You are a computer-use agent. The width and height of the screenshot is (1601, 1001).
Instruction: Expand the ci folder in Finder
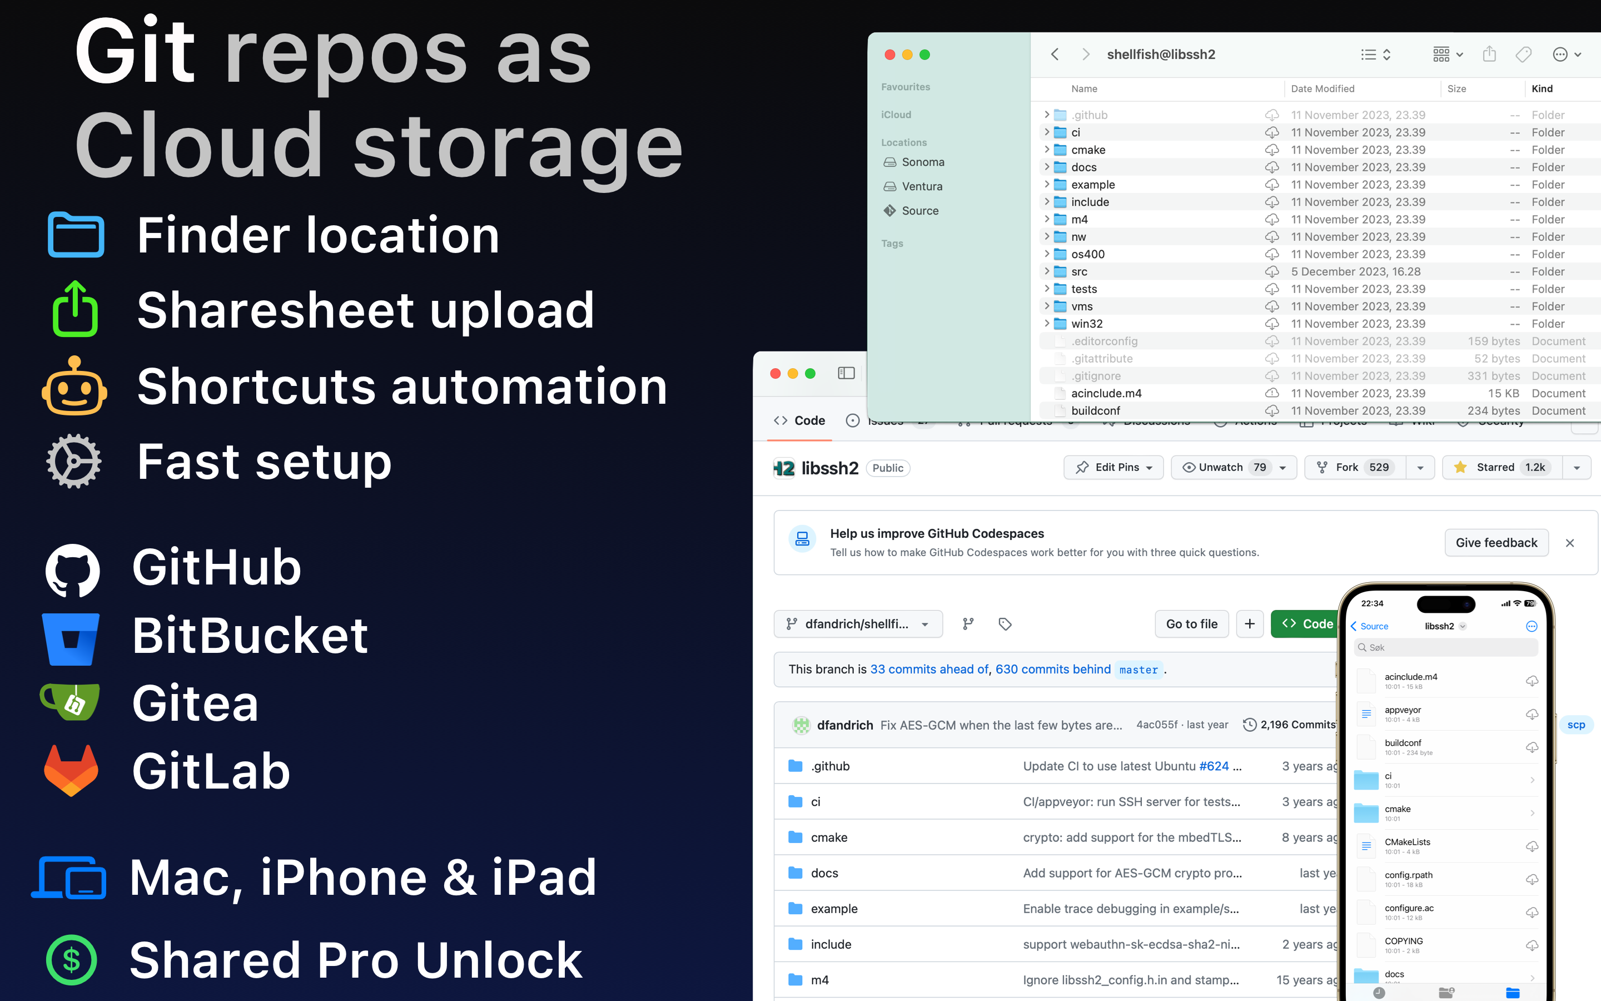[x=1047, y=132]
